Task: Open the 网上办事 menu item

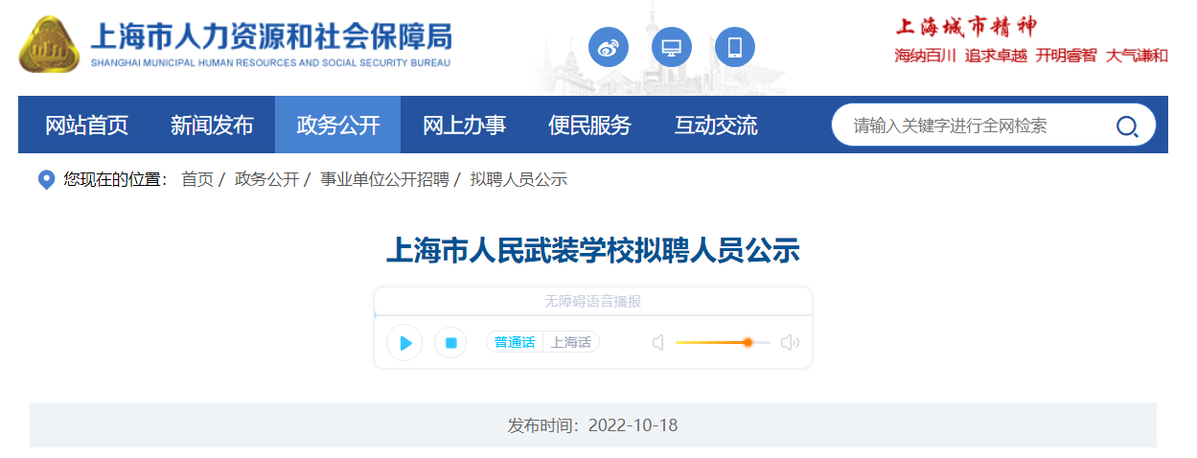Action: [464, 125]
